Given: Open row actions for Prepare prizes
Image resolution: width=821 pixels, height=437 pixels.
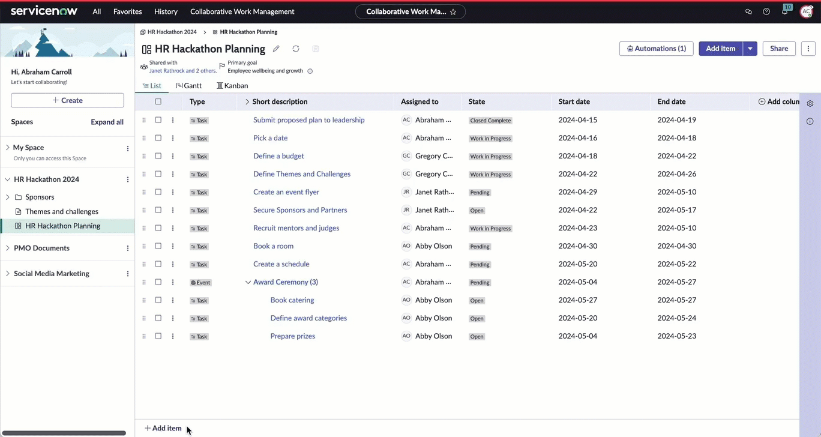Looking at the screenshot, I should pyautogui.click(x=173, y=336).
